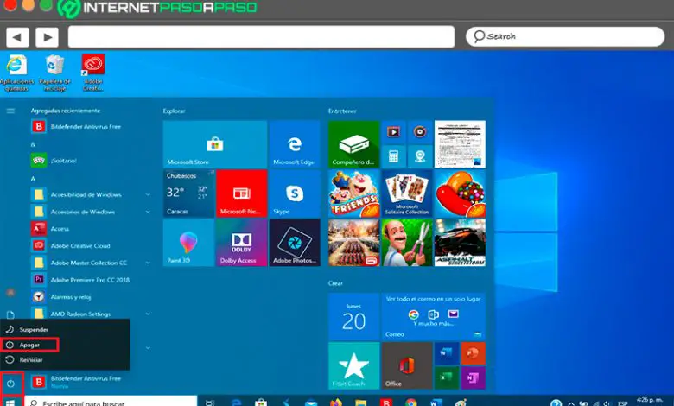
Task: Open the Skype tile
Action: (x=295, y=193)
